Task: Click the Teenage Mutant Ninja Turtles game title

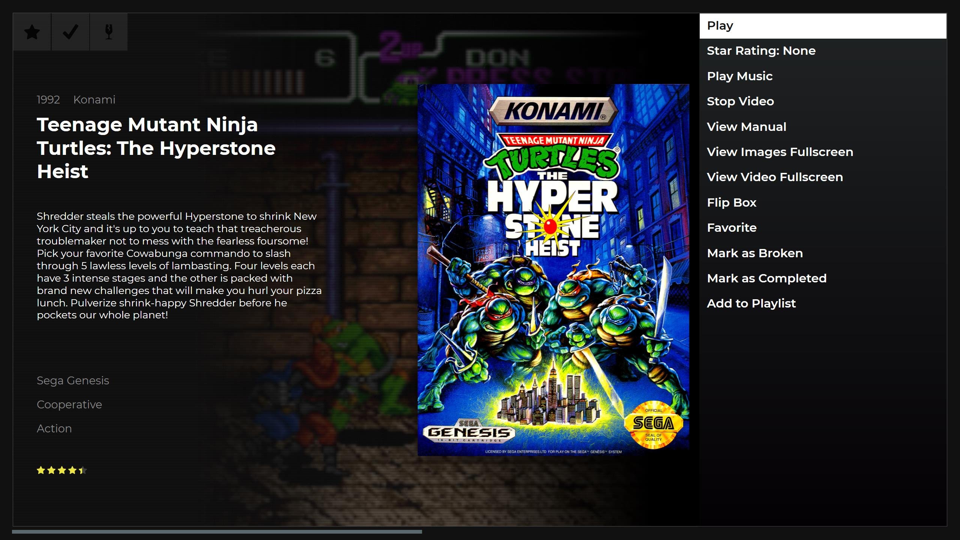Action: point(156,148)
